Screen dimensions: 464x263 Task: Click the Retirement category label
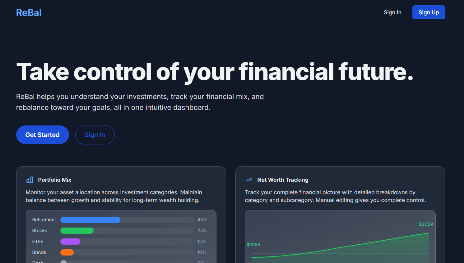(x=44, y=220)
